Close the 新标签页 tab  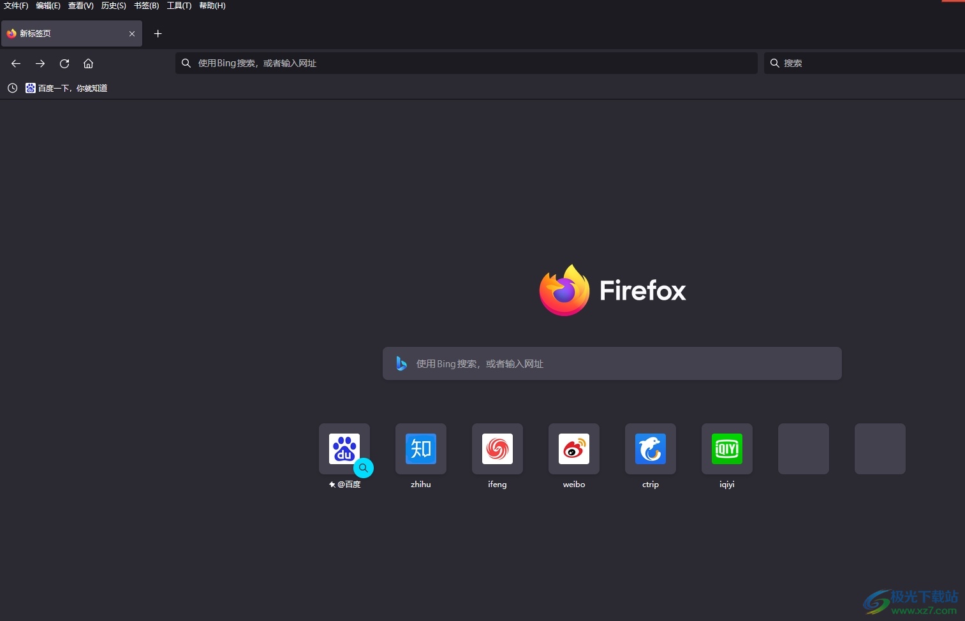132,34
